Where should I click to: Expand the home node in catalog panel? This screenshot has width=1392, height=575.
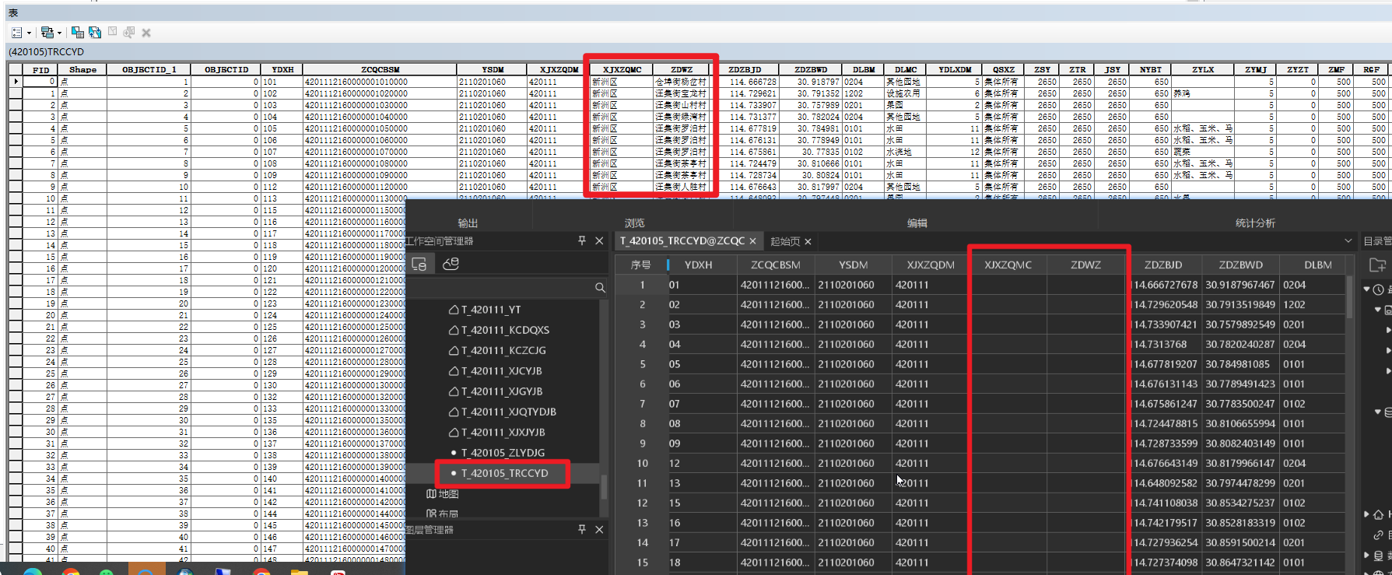click(x=1366, y=514)
